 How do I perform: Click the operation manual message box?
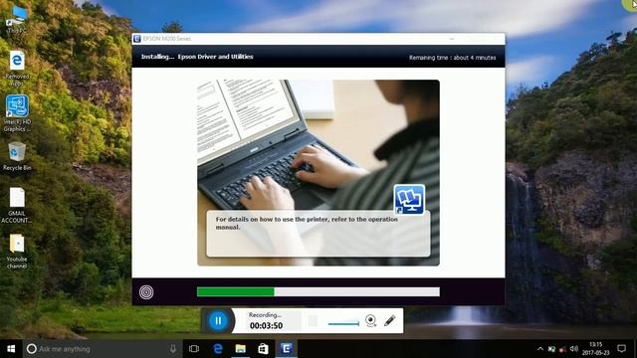pyautogui.click(x=318, y=234)
